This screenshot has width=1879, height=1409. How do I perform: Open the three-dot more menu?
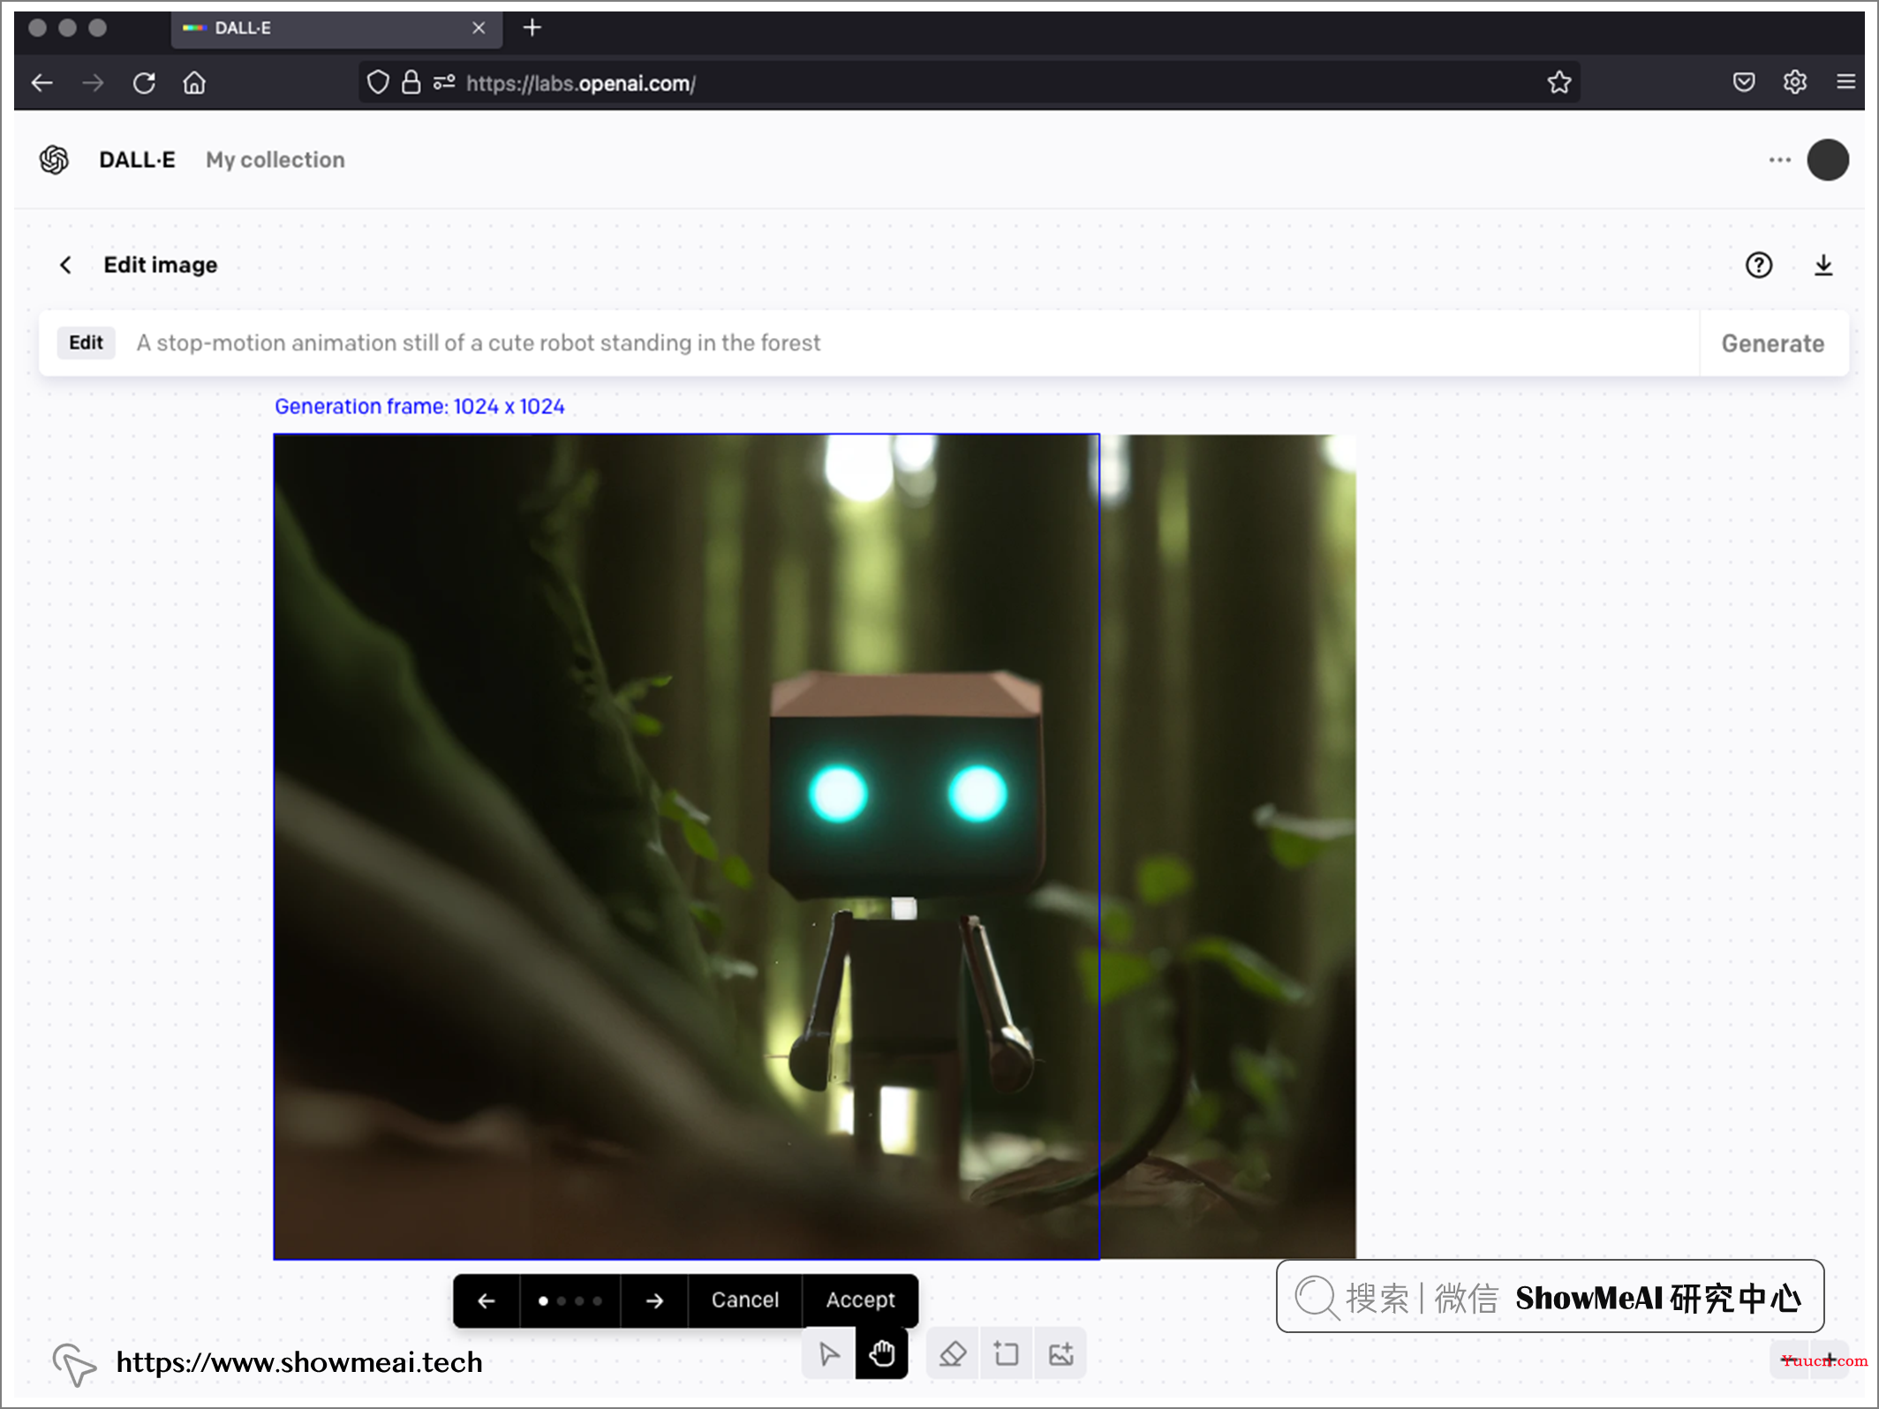(1780, 160)
